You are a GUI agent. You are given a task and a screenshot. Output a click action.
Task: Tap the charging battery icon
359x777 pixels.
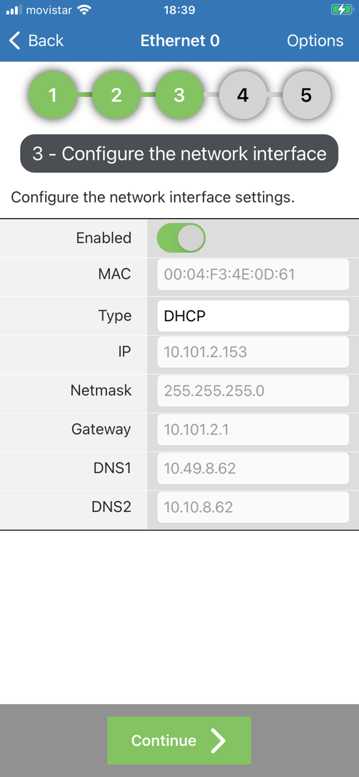click(x=342, y=9)
